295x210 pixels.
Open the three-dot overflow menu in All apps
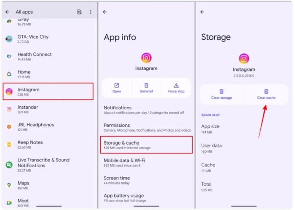(90, 12)
